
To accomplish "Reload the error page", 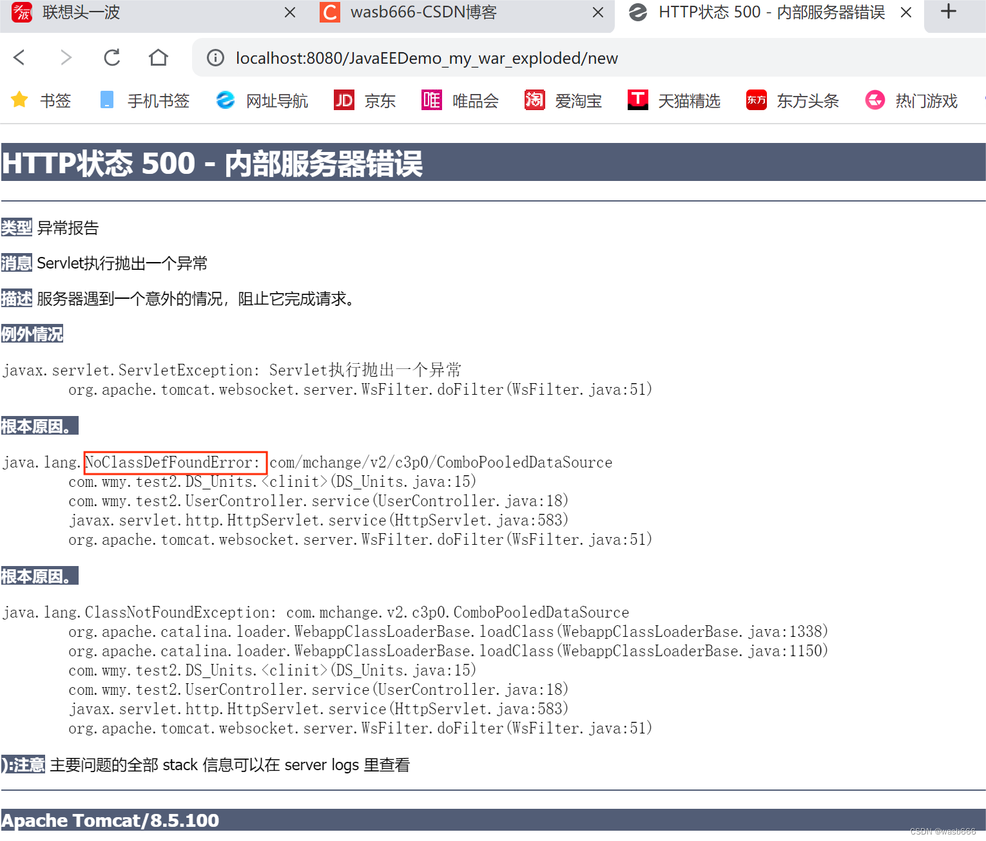I will click(x=111, y=57).
